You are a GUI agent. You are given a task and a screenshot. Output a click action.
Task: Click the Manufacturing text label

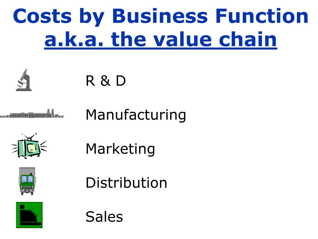pyautogui.click(x=136, y=115)
